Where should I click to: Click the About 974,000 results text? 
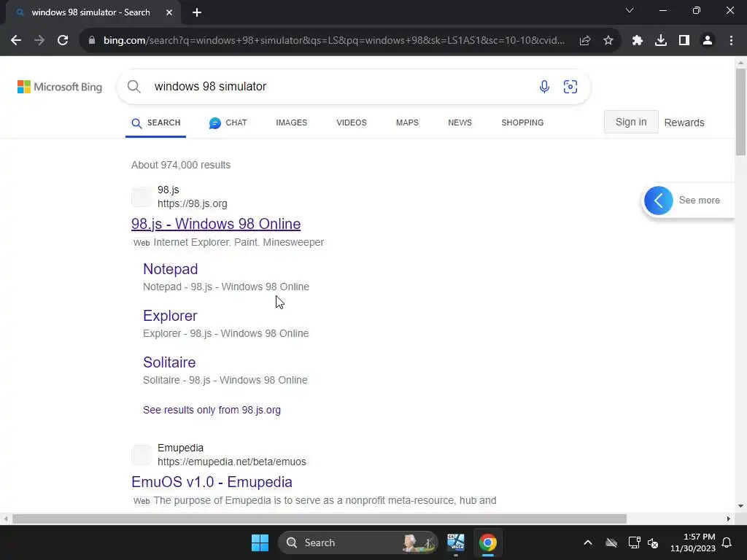click(x=181, y=166)
